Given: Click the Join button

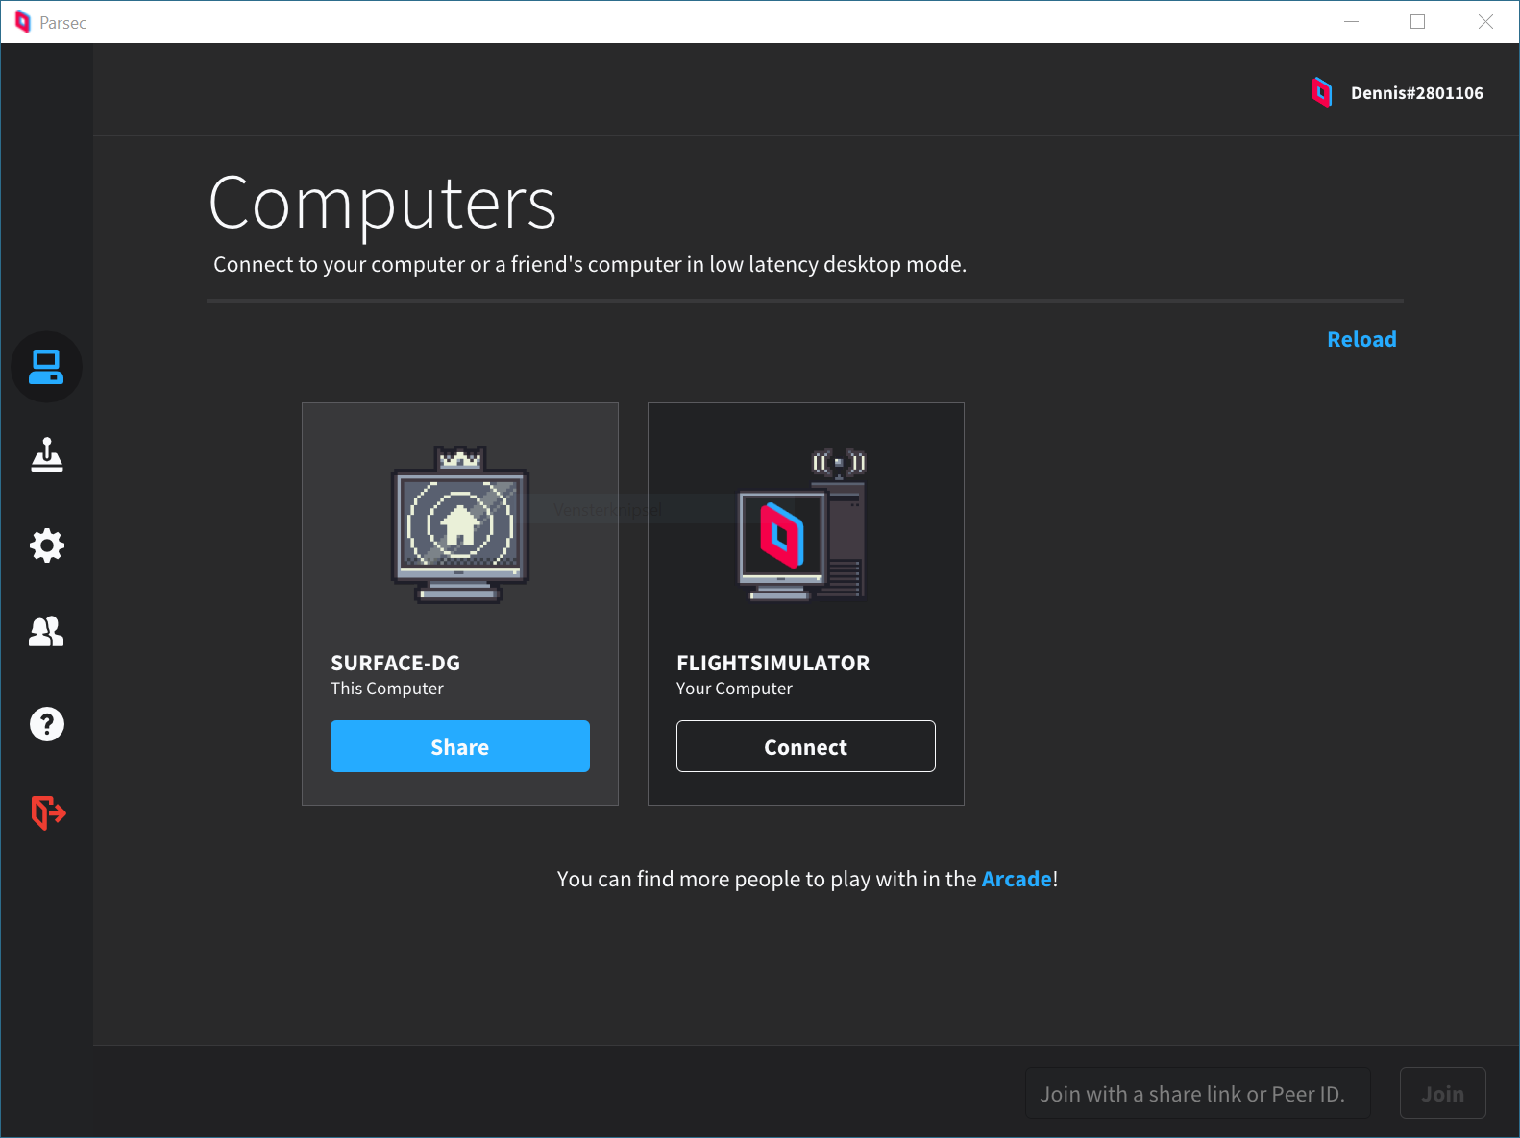Looking at the screenshot, I should coord(1443,1094).
